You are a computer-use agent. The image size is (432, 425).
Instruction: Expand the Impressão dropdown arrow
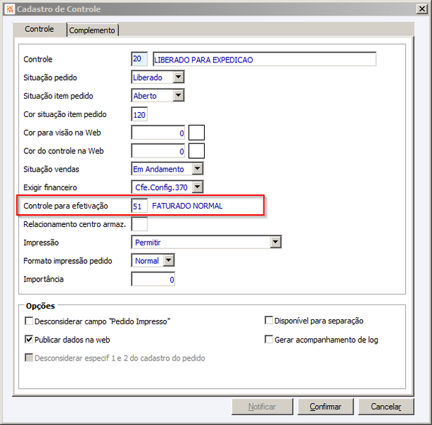(275, 242)
